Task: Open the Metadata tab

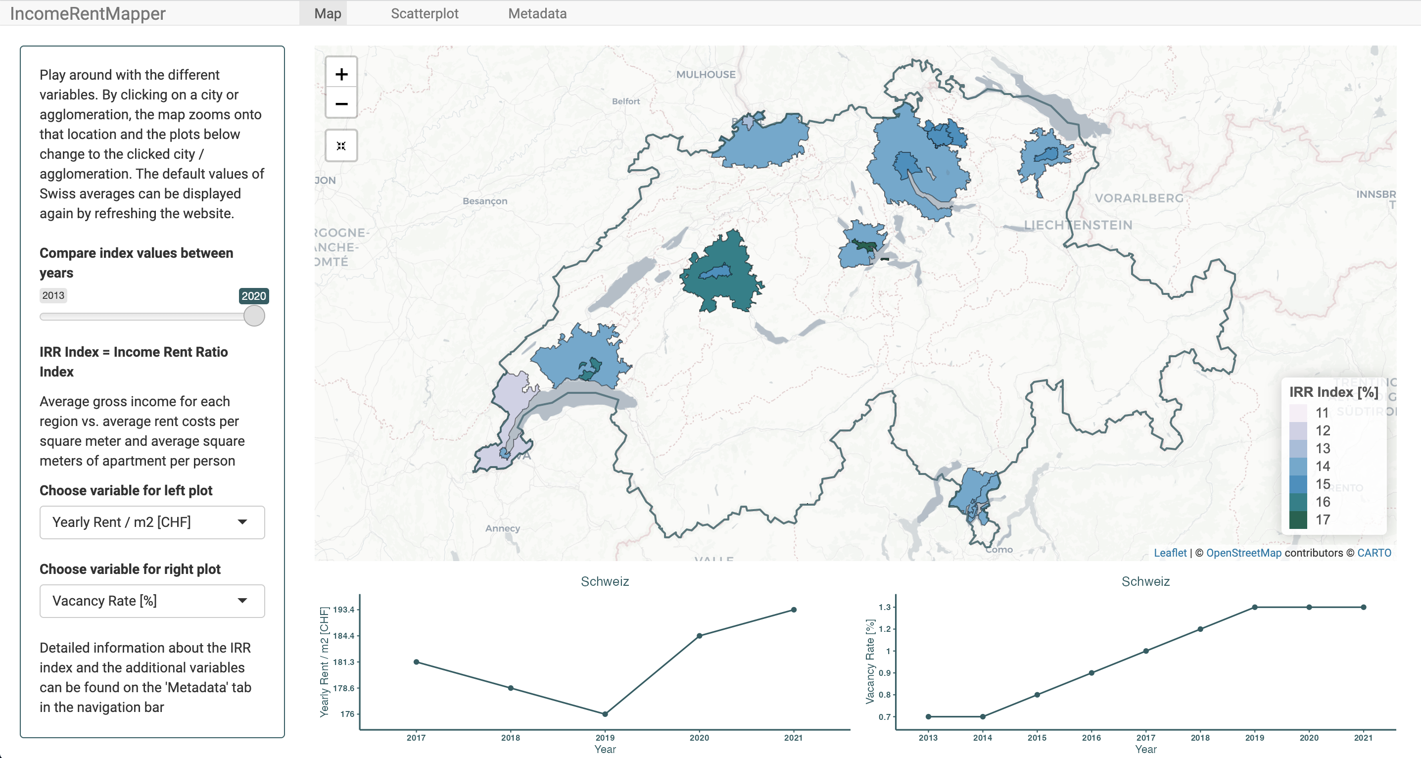Action: (537, 13)
